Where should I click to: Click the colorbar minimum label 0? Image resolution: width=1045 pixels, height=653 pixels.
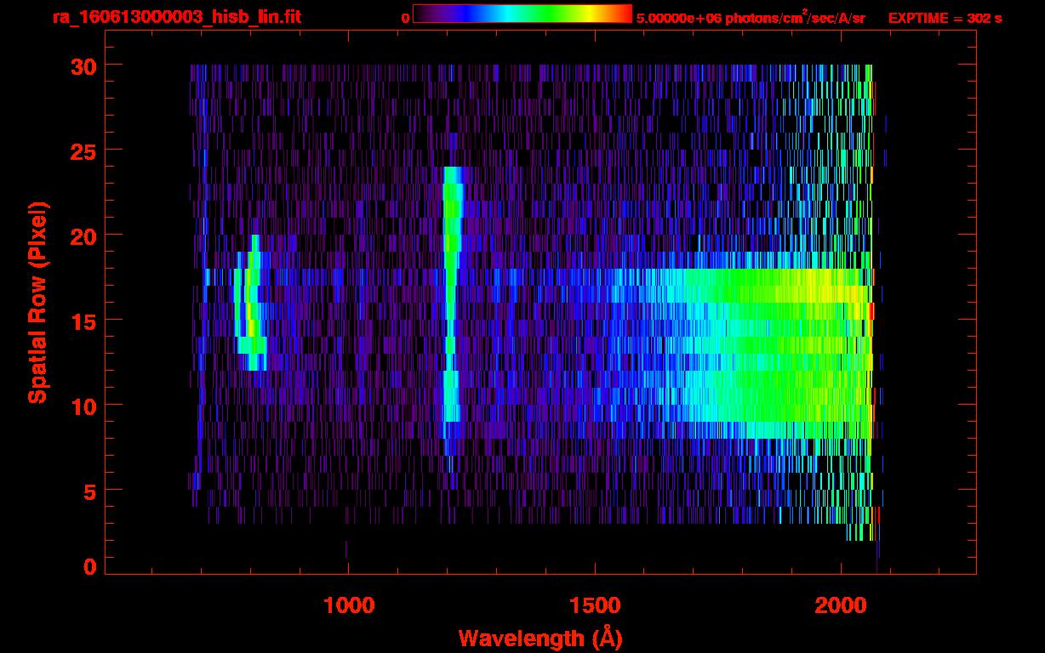405,18
